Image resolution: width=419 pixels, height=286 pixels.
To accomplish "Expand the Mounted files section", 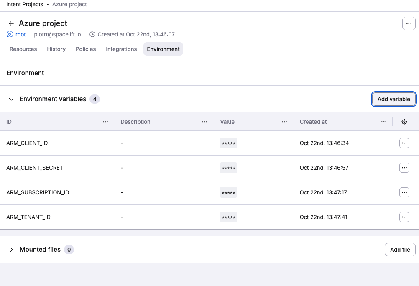I will pyautogui.click(x=11, y=250).
